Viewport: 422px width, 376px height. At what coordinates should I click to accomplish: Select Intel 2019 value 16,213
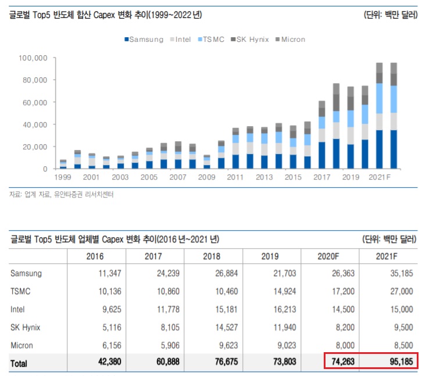tap(285, 309)
